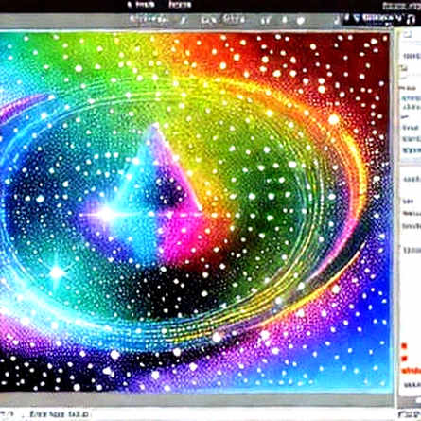Image resolution: width=421 pixels, height=421 pixels.
Task: Click the status bar text at bottom left
Action: 59,414
